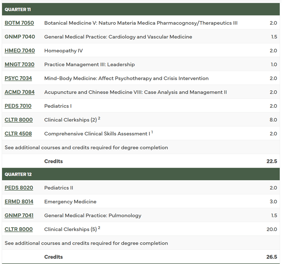Open the PSYC 7034 course link

point(18,78)
